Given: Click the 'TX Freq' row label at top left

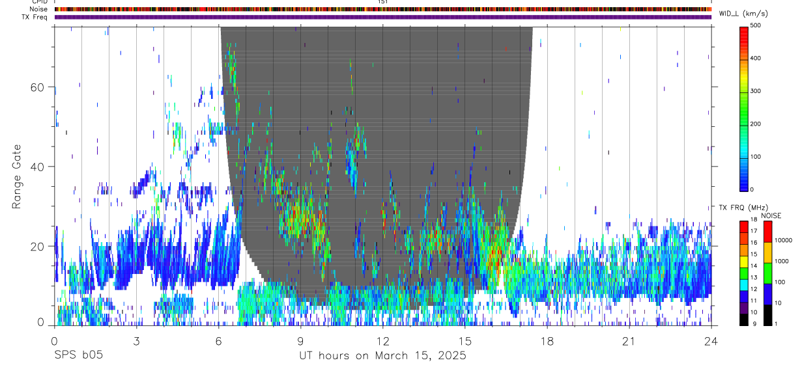Looking at the screenshot, I should (x=36, y=17).
